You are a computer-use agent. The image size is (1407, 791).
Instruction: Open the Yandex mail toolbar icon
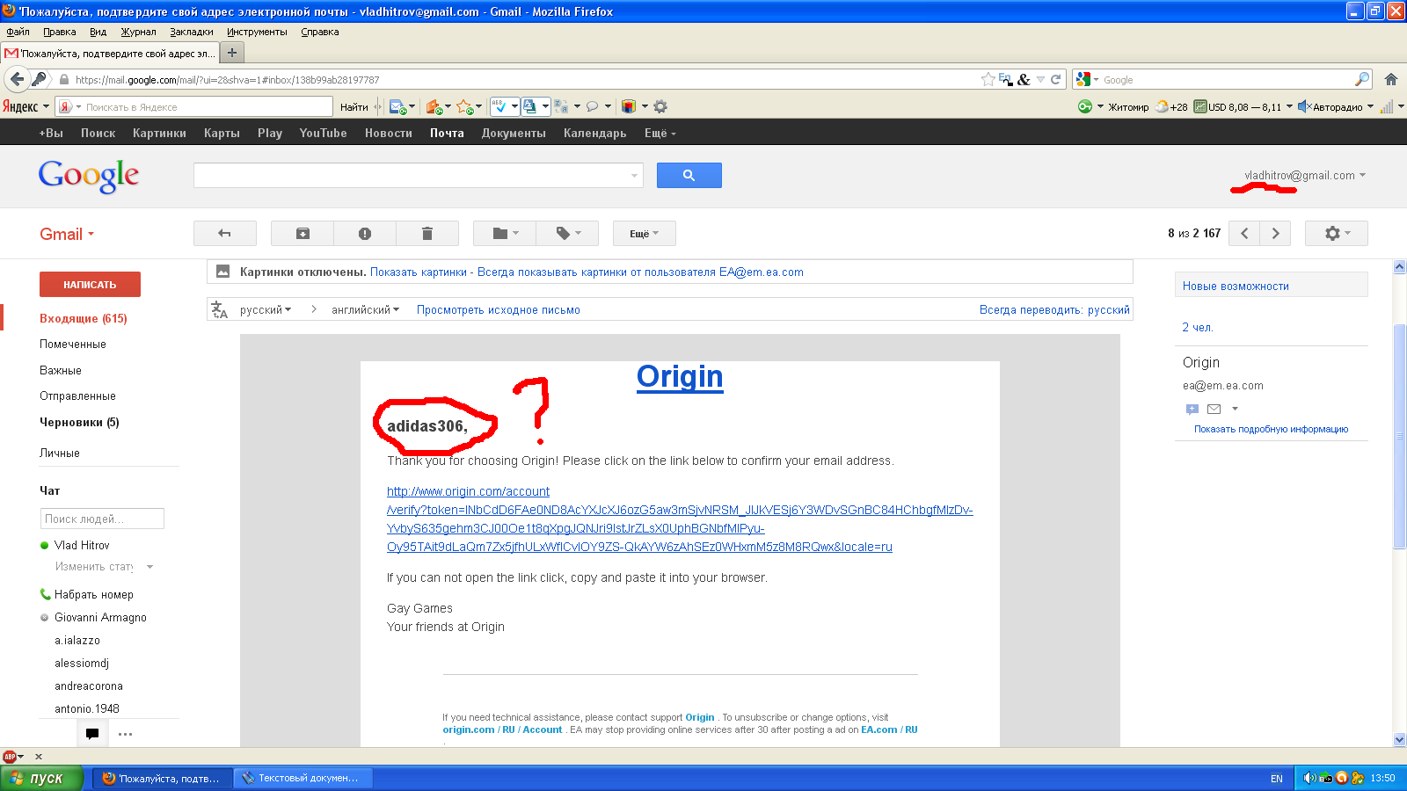397,107
